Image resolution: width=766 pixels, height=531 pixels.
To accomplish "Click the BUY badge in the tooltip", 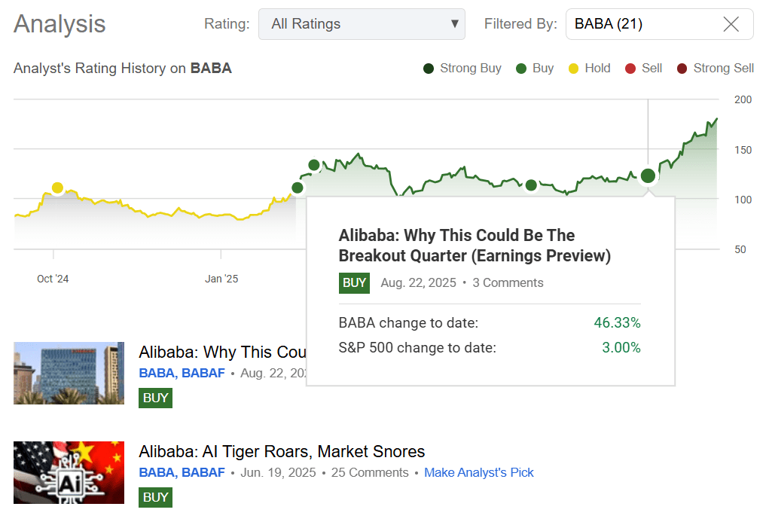I will pyautogui.click(x=354, y=283).
